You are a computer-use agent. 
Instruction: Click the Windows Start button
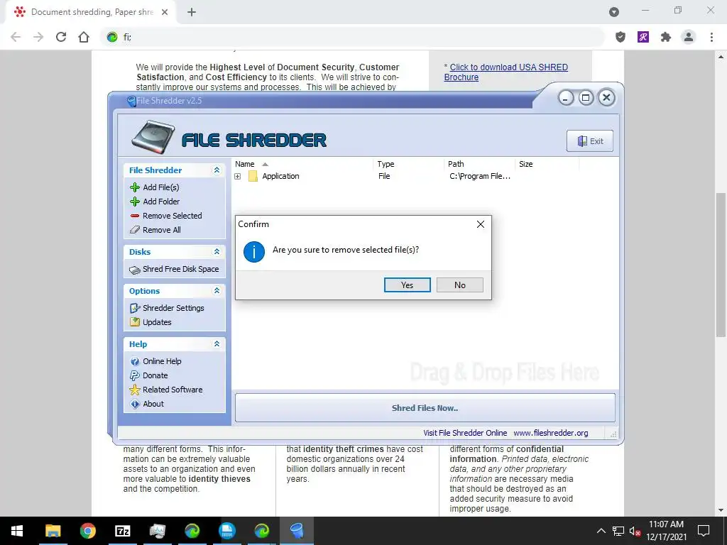(x=17, y=531)
